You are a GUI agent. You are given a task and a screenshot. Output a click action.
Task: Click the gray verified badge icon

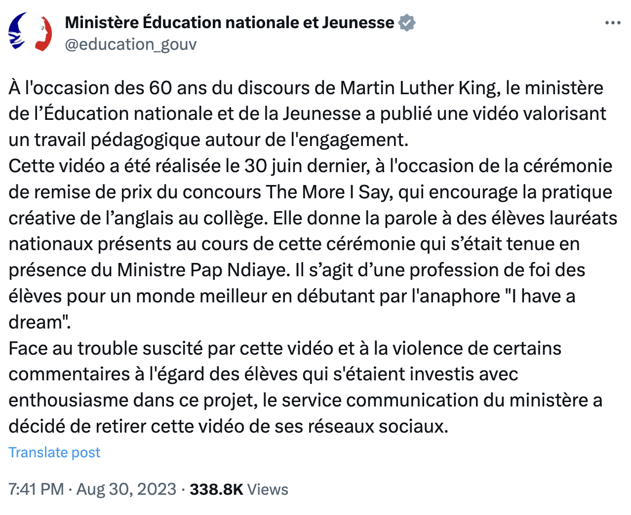(406, 23)
